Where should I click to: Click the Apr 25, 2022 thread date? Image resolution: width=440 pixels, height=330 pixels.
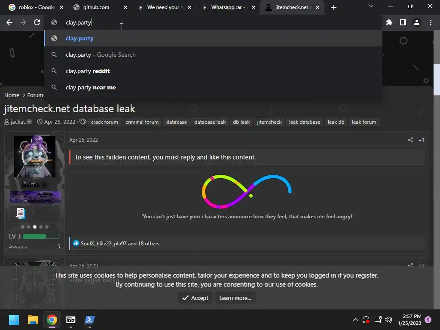(x=59, y=122)
